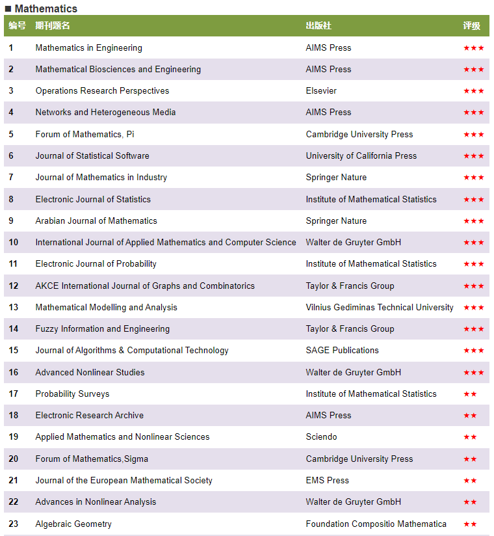Screen dimensions: 494x536
Task: Select Networks and Heterogeneous Media title
Action: click(105, 113)
